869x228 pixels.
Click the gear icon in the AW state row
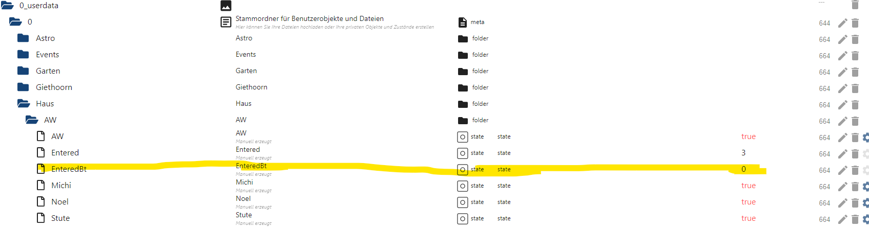coord(865,138)
